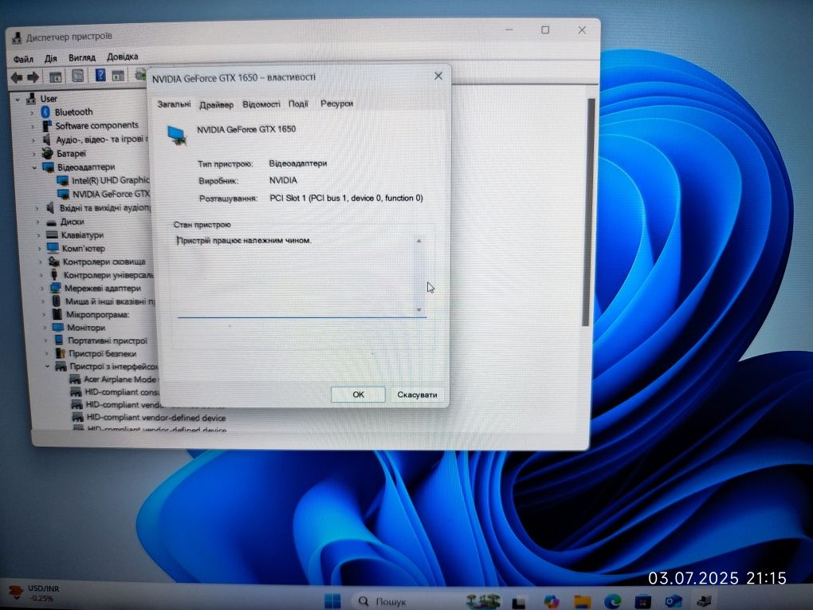
Task: Click the Диски drive icon
Action: tap(51, 222)
